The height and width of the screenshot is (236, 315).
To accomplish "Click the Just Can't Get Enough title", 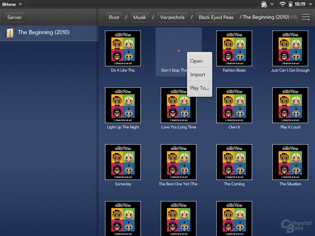I will pos(290,70).
